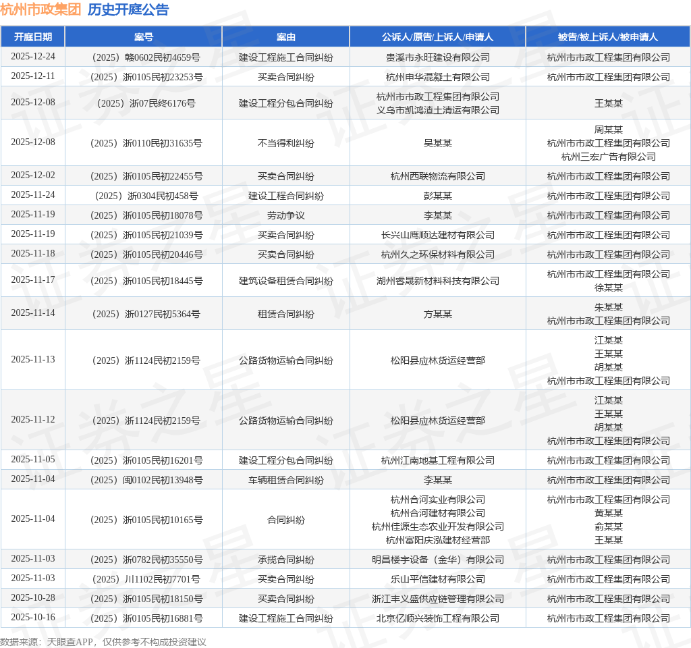Click defendant 黄某某
The width and height of the screenshot is (691, 648).
pyautogui.click(x=608, y=513)
